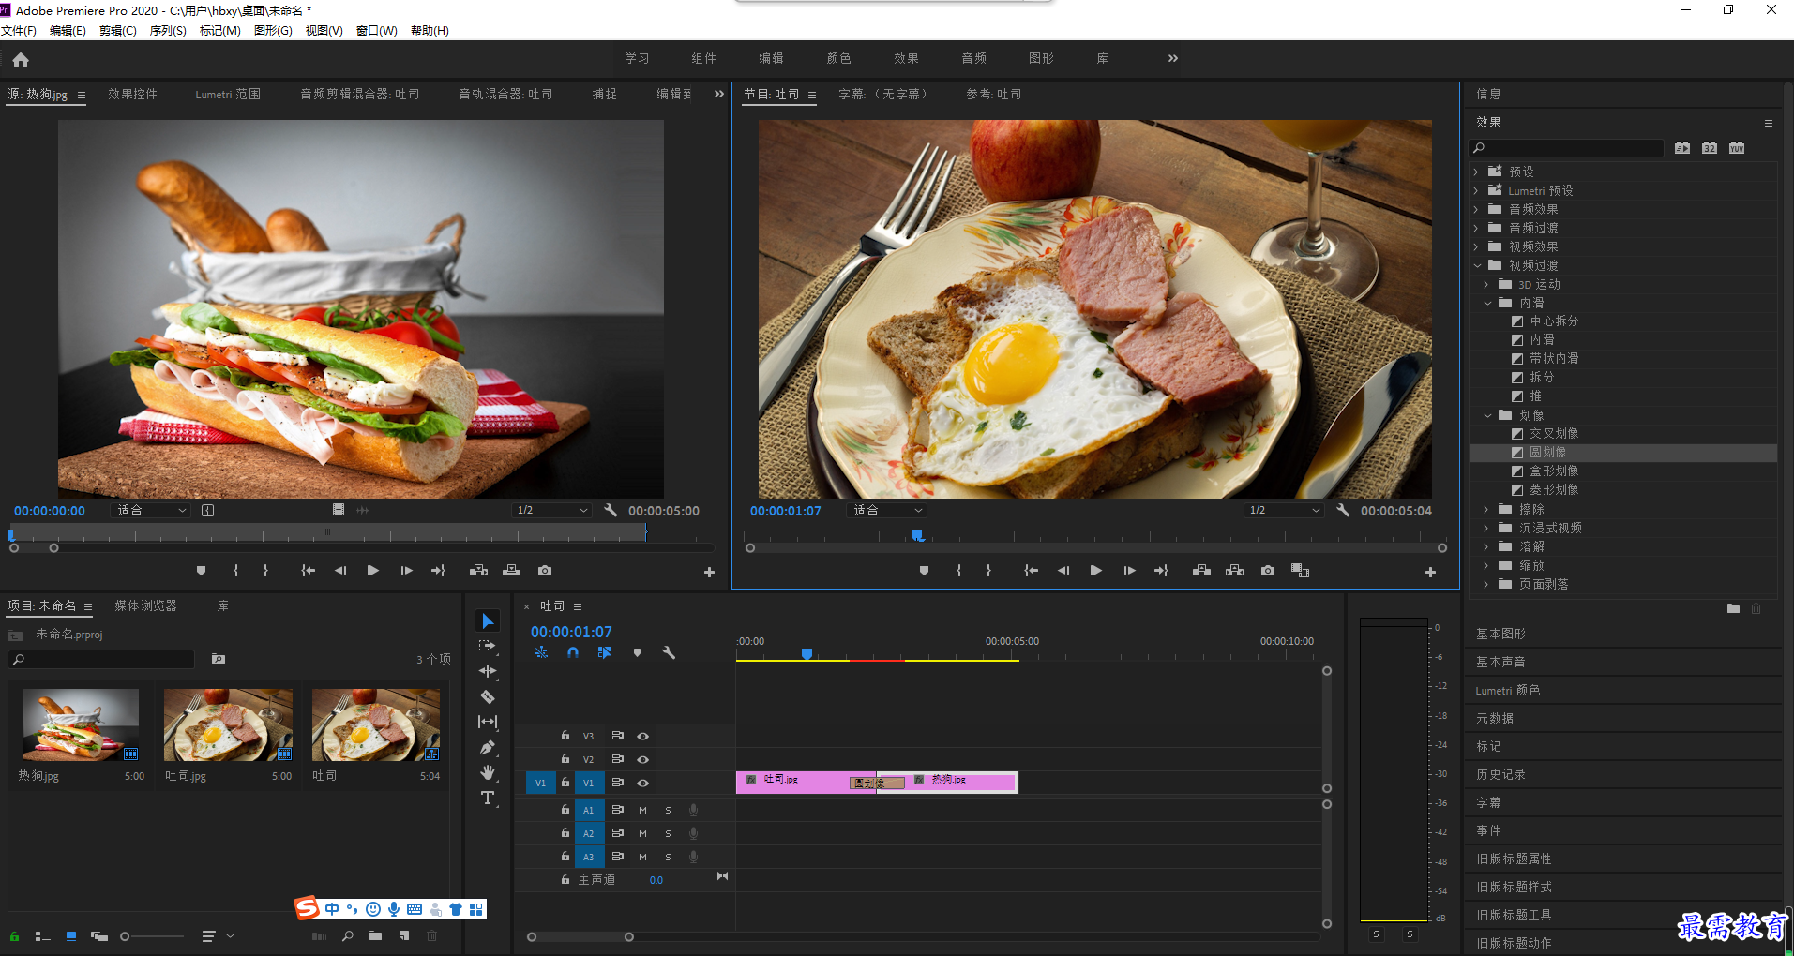Collapse the 视频过渡 folder

click(x=1477, y=266)
